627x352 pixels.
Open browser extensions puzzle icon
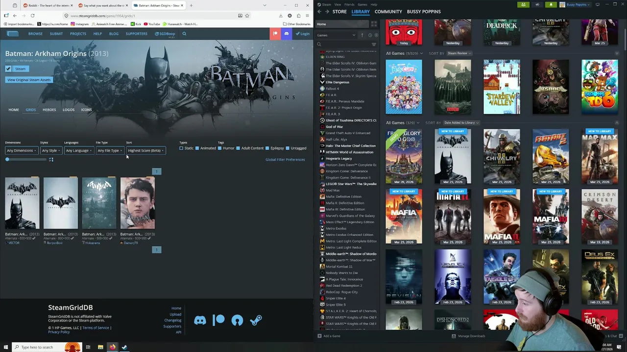click(298, 16)
